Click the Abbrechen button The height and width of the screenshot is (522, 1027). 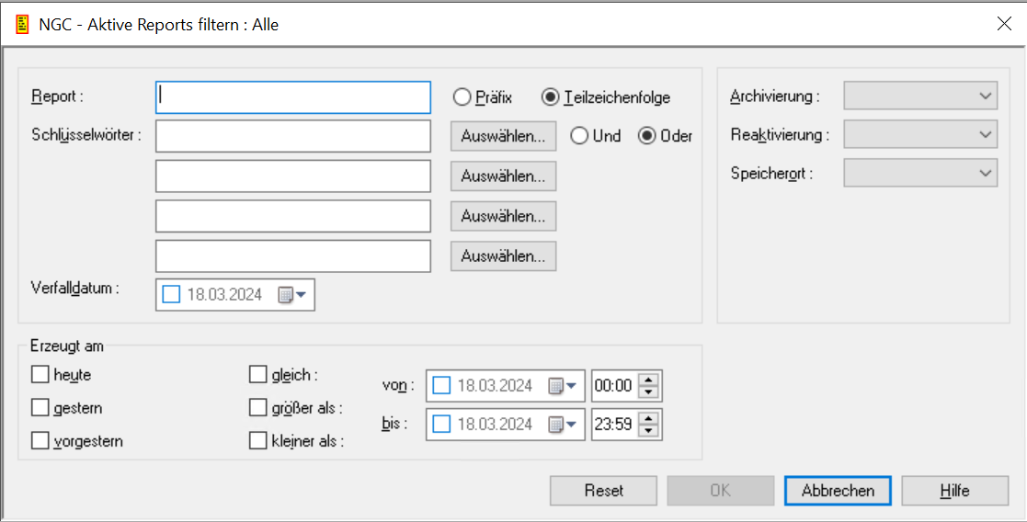coord(838,491)
